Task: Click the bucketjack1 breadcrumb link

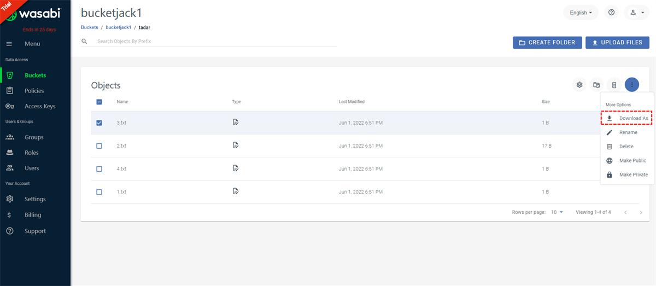Action: coord(118,27)
